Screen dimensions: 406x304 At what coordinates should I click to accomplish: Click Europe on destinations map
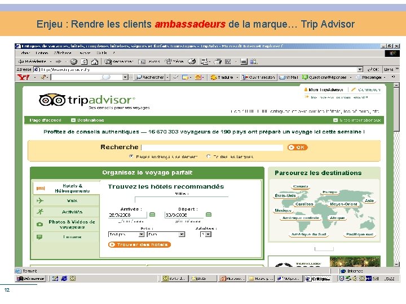330,192
